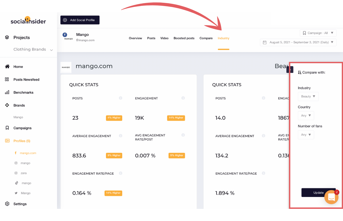Open the Country Any dropdown

(306, 115)
